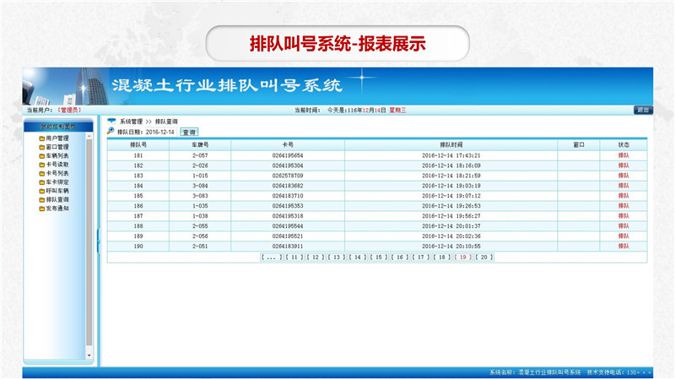Click the [...] previous pages link
The image size is (675, 379).
(x=272, y=257)
